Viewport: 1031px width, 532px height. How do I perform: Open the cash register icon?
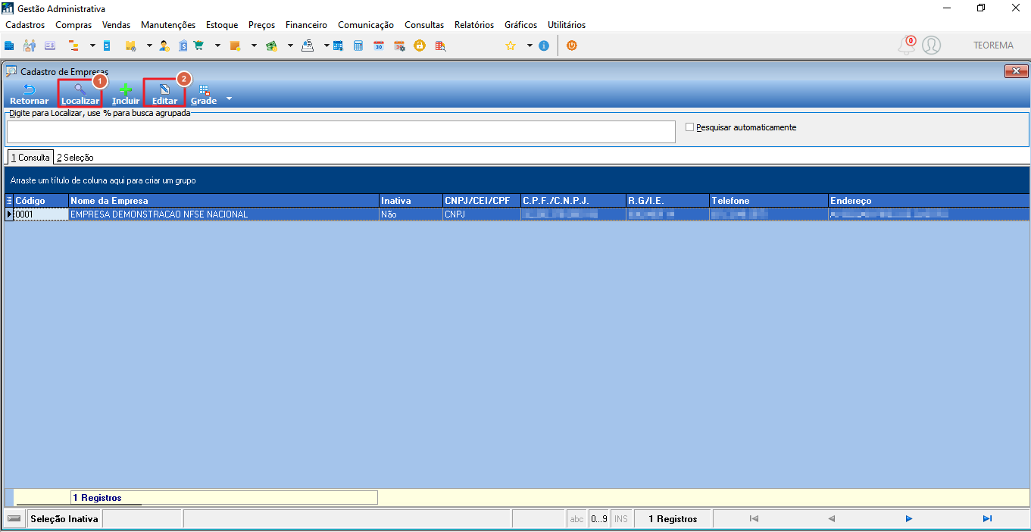[x=308, y=45]
